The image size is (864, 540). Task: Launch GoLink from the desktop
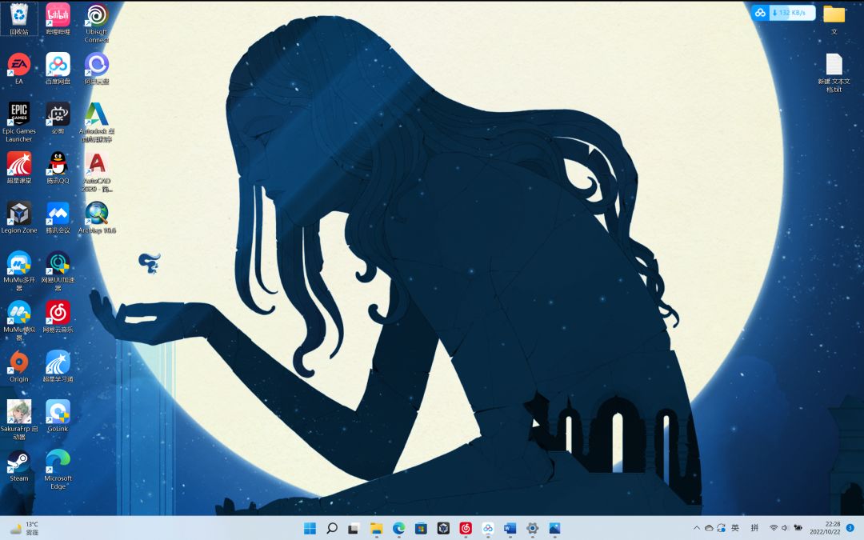[x=58, y=415]
